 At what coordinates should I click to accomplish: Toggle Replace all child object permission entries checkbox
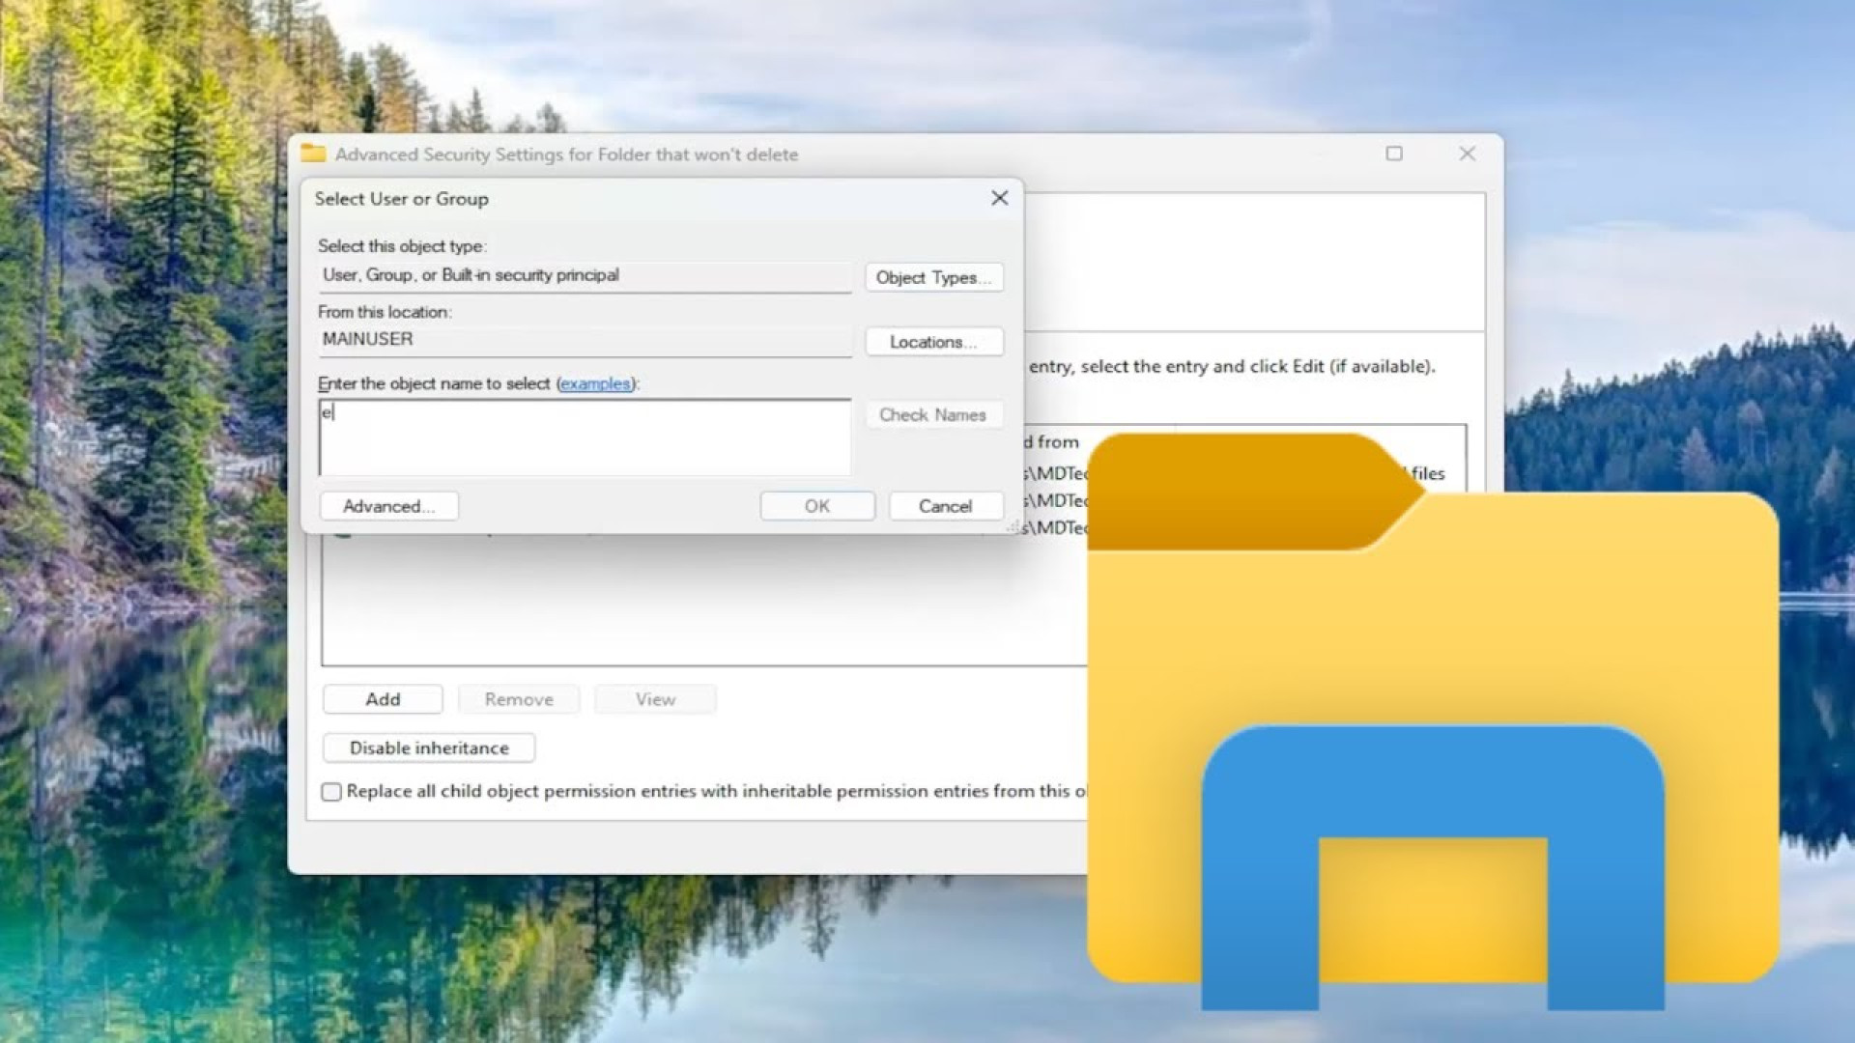pyautogui.click(x=331, y=792)
